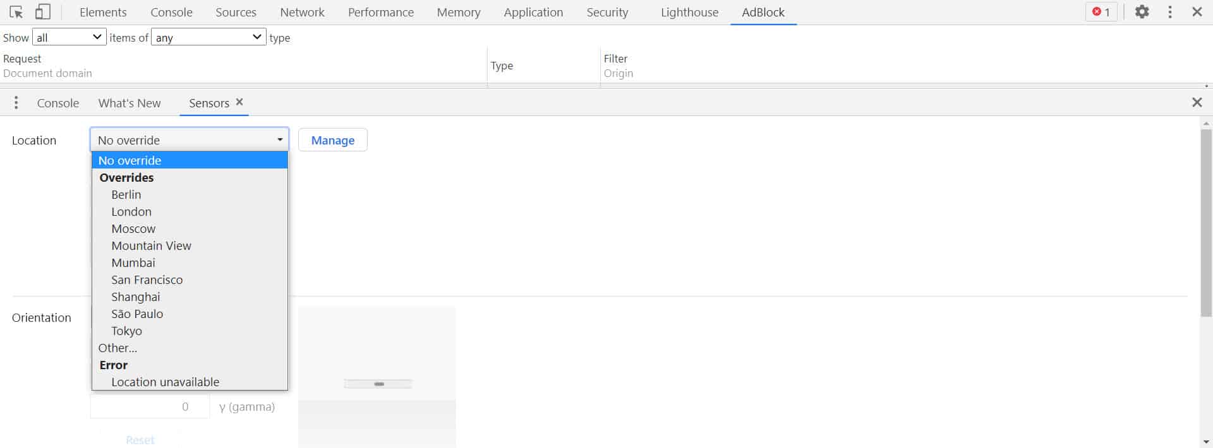Image resolution: width=1213 pixels, height=448 pixels.
Task: Open the Lighthouse tab
Action: (689, 12)
